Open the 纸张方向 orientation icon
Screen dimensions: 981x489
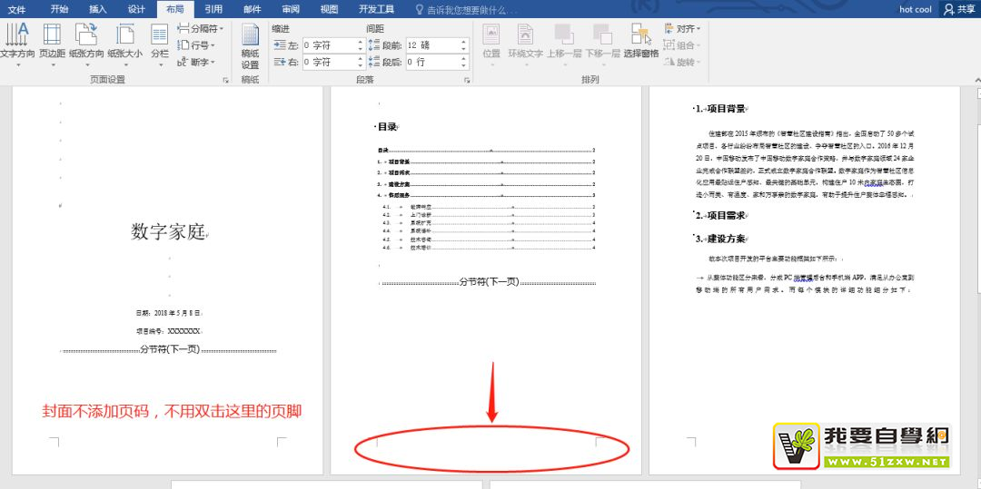coord(86,42)
